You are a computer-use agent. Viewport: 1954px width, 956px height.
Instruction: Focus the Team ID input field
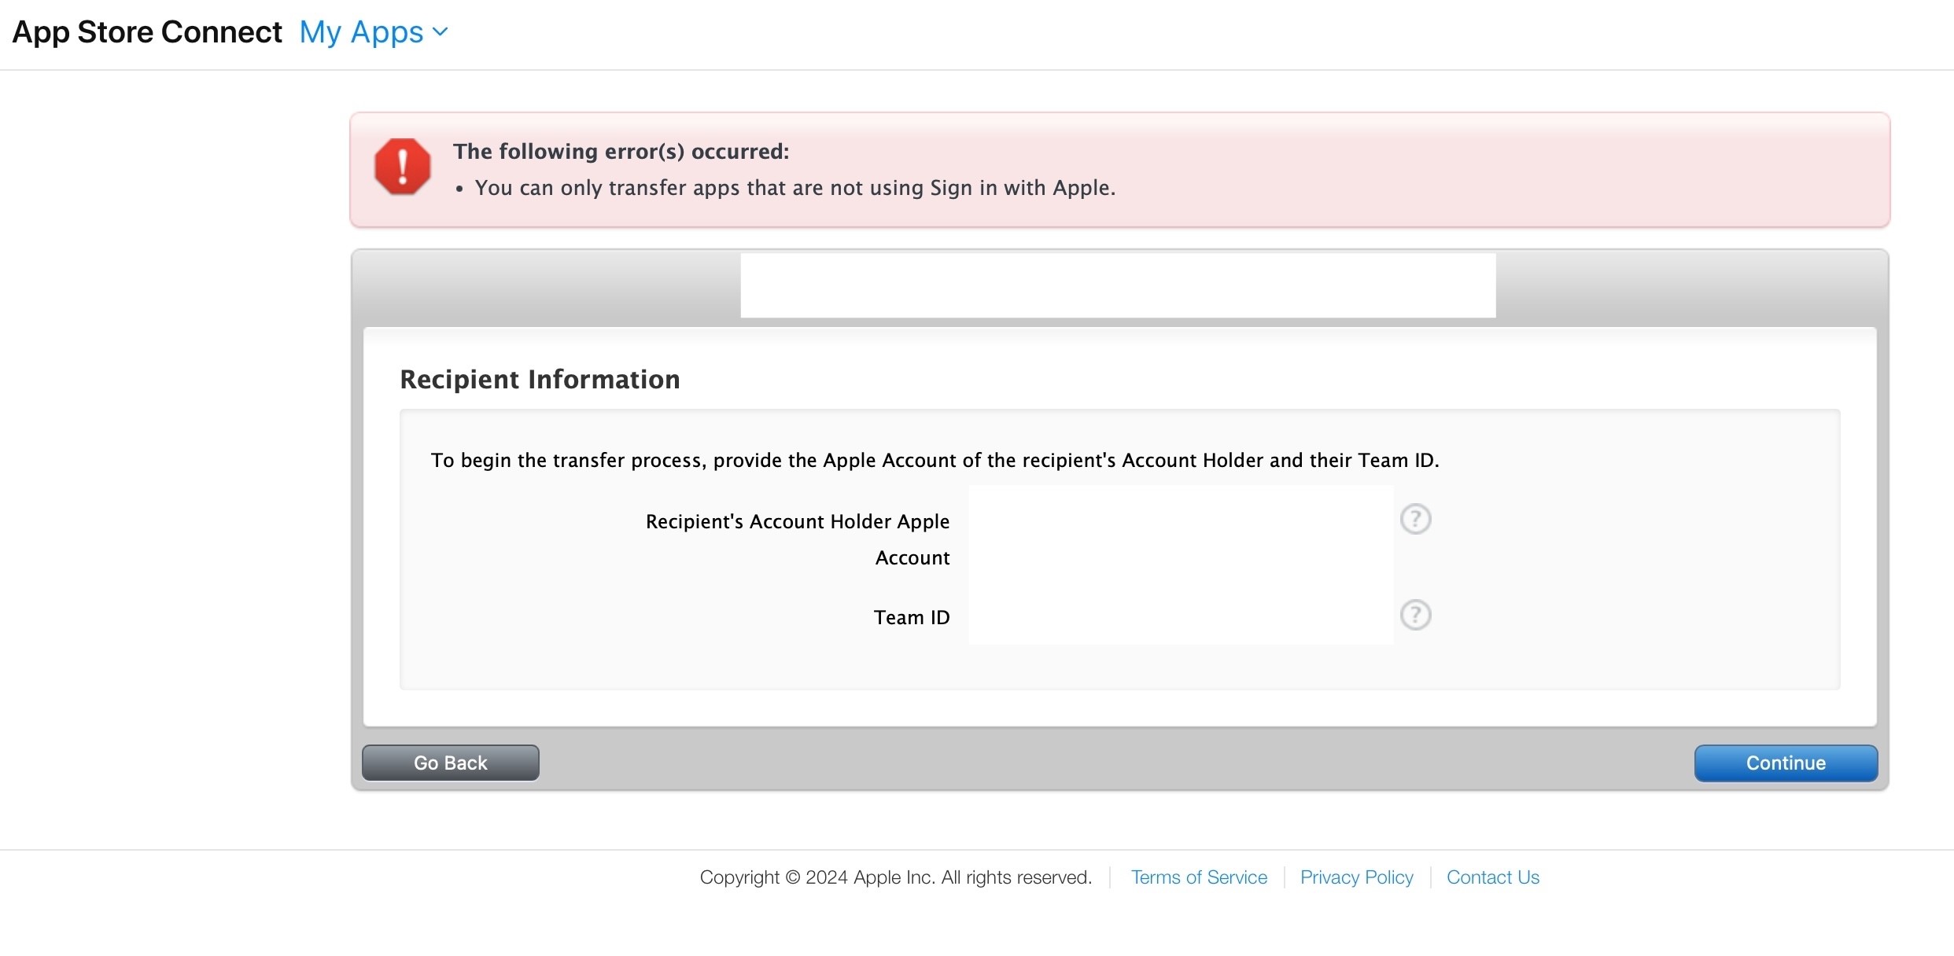click(1181, 617)
